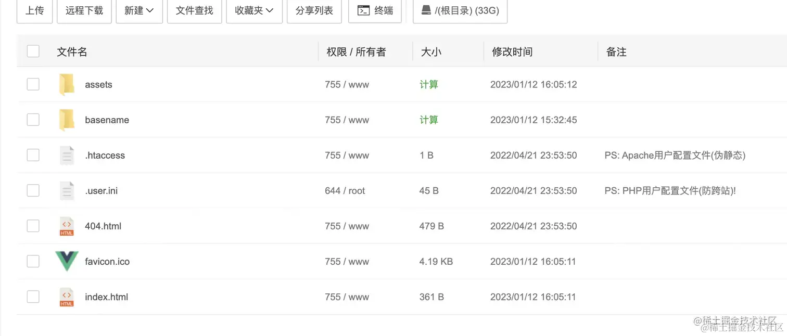Click the 45 B size value
This screenshot has width=787, height=336.
tap(429, 191)
